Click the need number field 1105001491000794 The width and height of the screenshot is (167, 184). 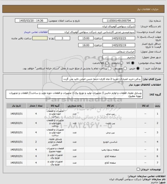[119, 20]
